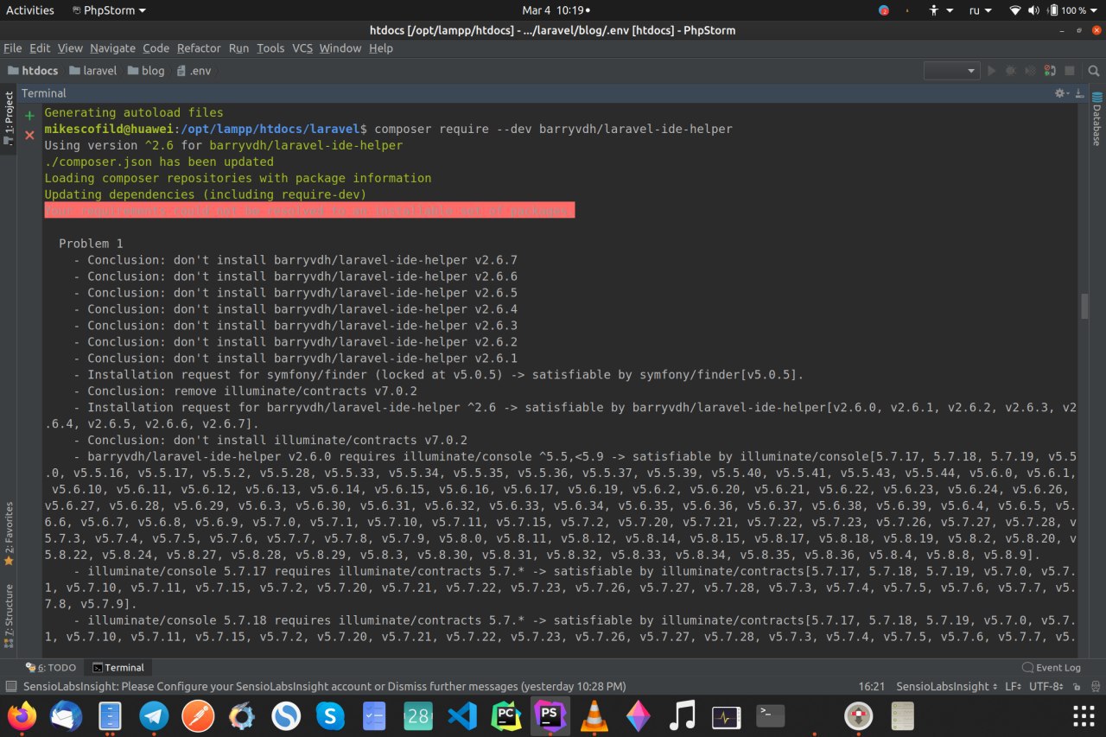Change file encoding UTF-8
Screen dimensions: 1106x737
coord(1046,686)
